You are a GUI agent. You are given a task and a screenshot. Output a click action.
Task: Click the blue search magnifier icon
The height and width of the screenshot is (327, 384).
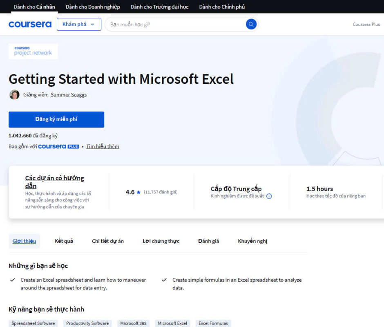pyautogui.click(x=251, y=24)
